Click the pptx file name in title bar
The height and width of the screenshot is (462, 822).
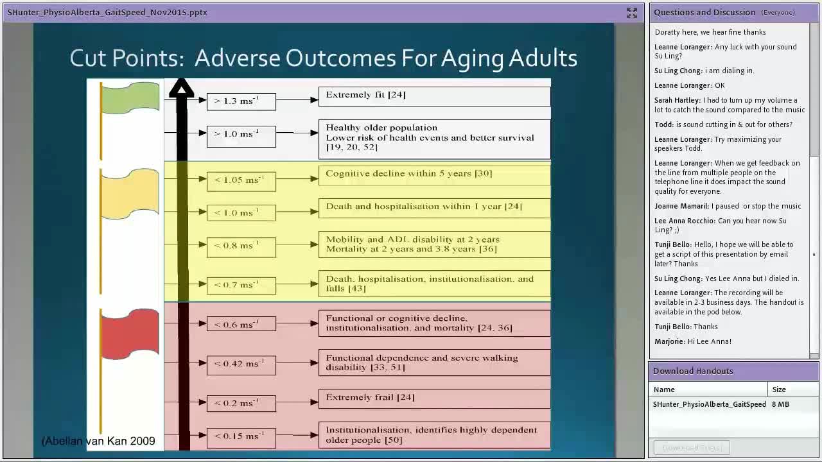coord(107,12)
